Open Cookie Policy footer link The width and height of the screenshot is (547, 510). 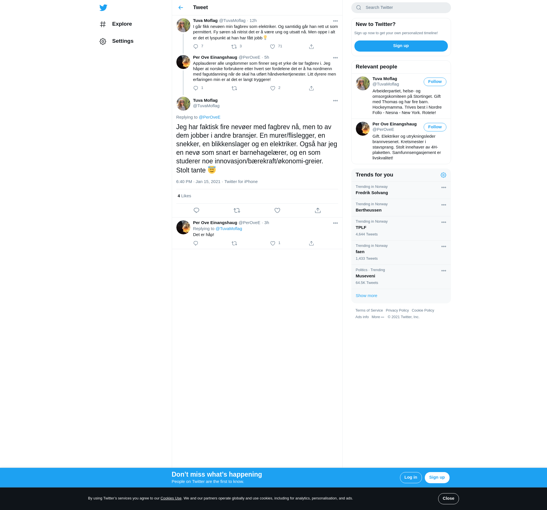[x=423, y=310]
